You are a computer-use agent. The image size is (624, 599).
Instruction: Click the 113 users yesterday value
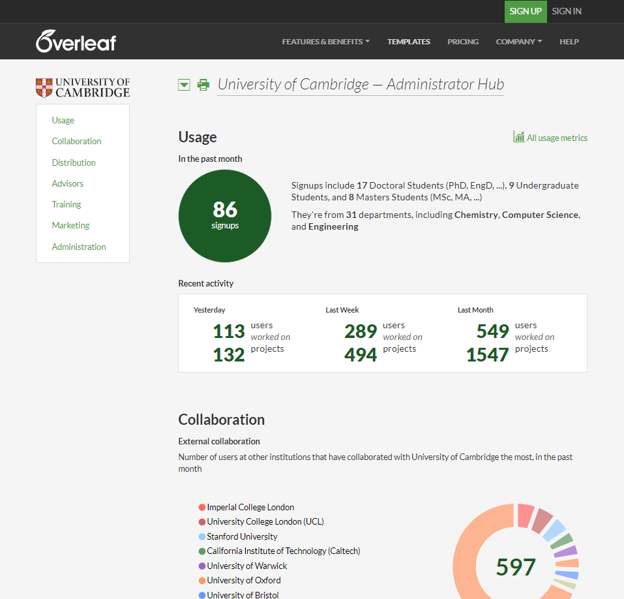pyautogui.click(x=229, y=331)
